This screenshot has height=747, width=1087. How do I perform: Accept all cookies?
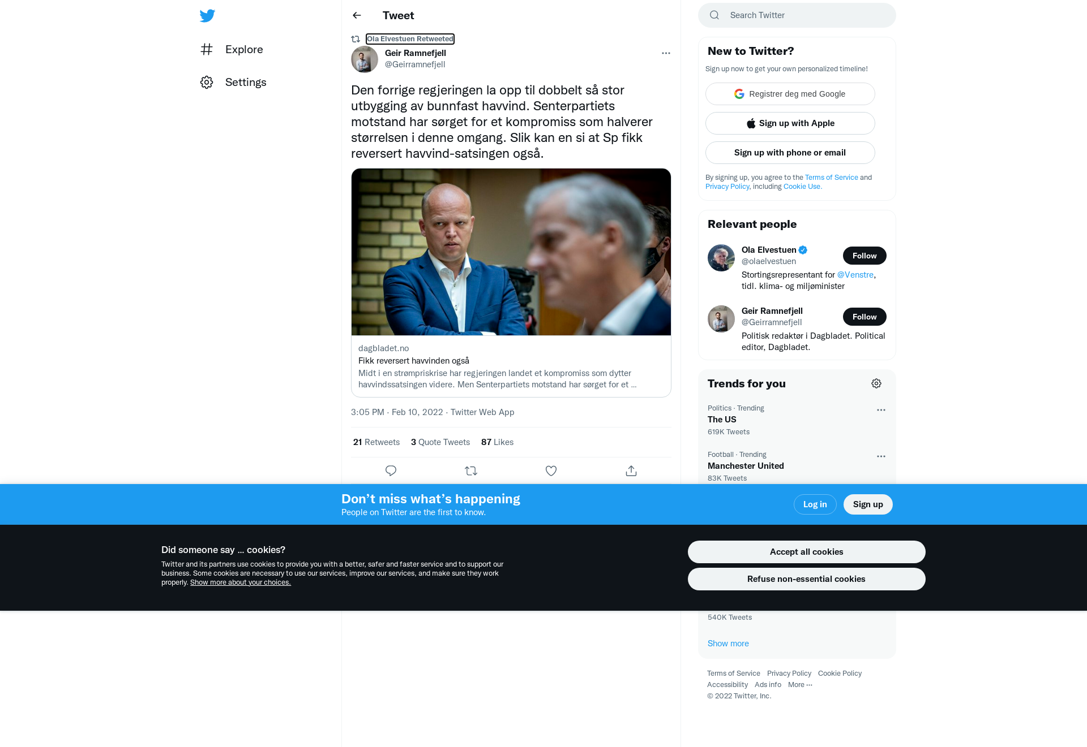pyautogui.click(x=806, y=552)
